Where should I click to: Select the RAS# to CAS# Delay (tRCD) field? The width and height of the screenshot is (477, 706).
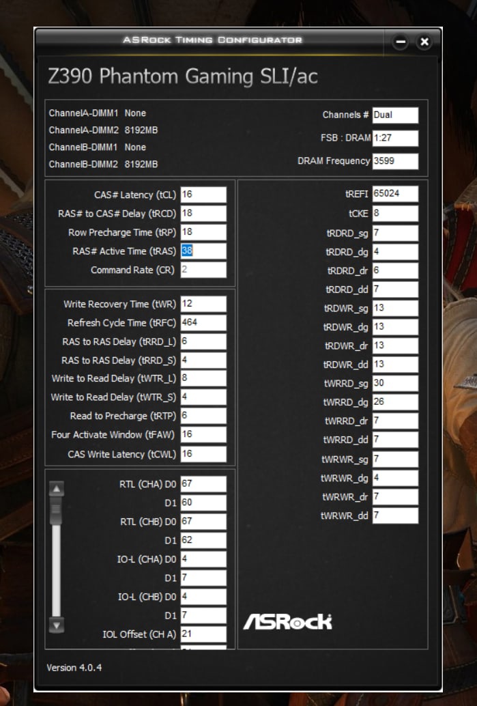(x=203, y=214)
